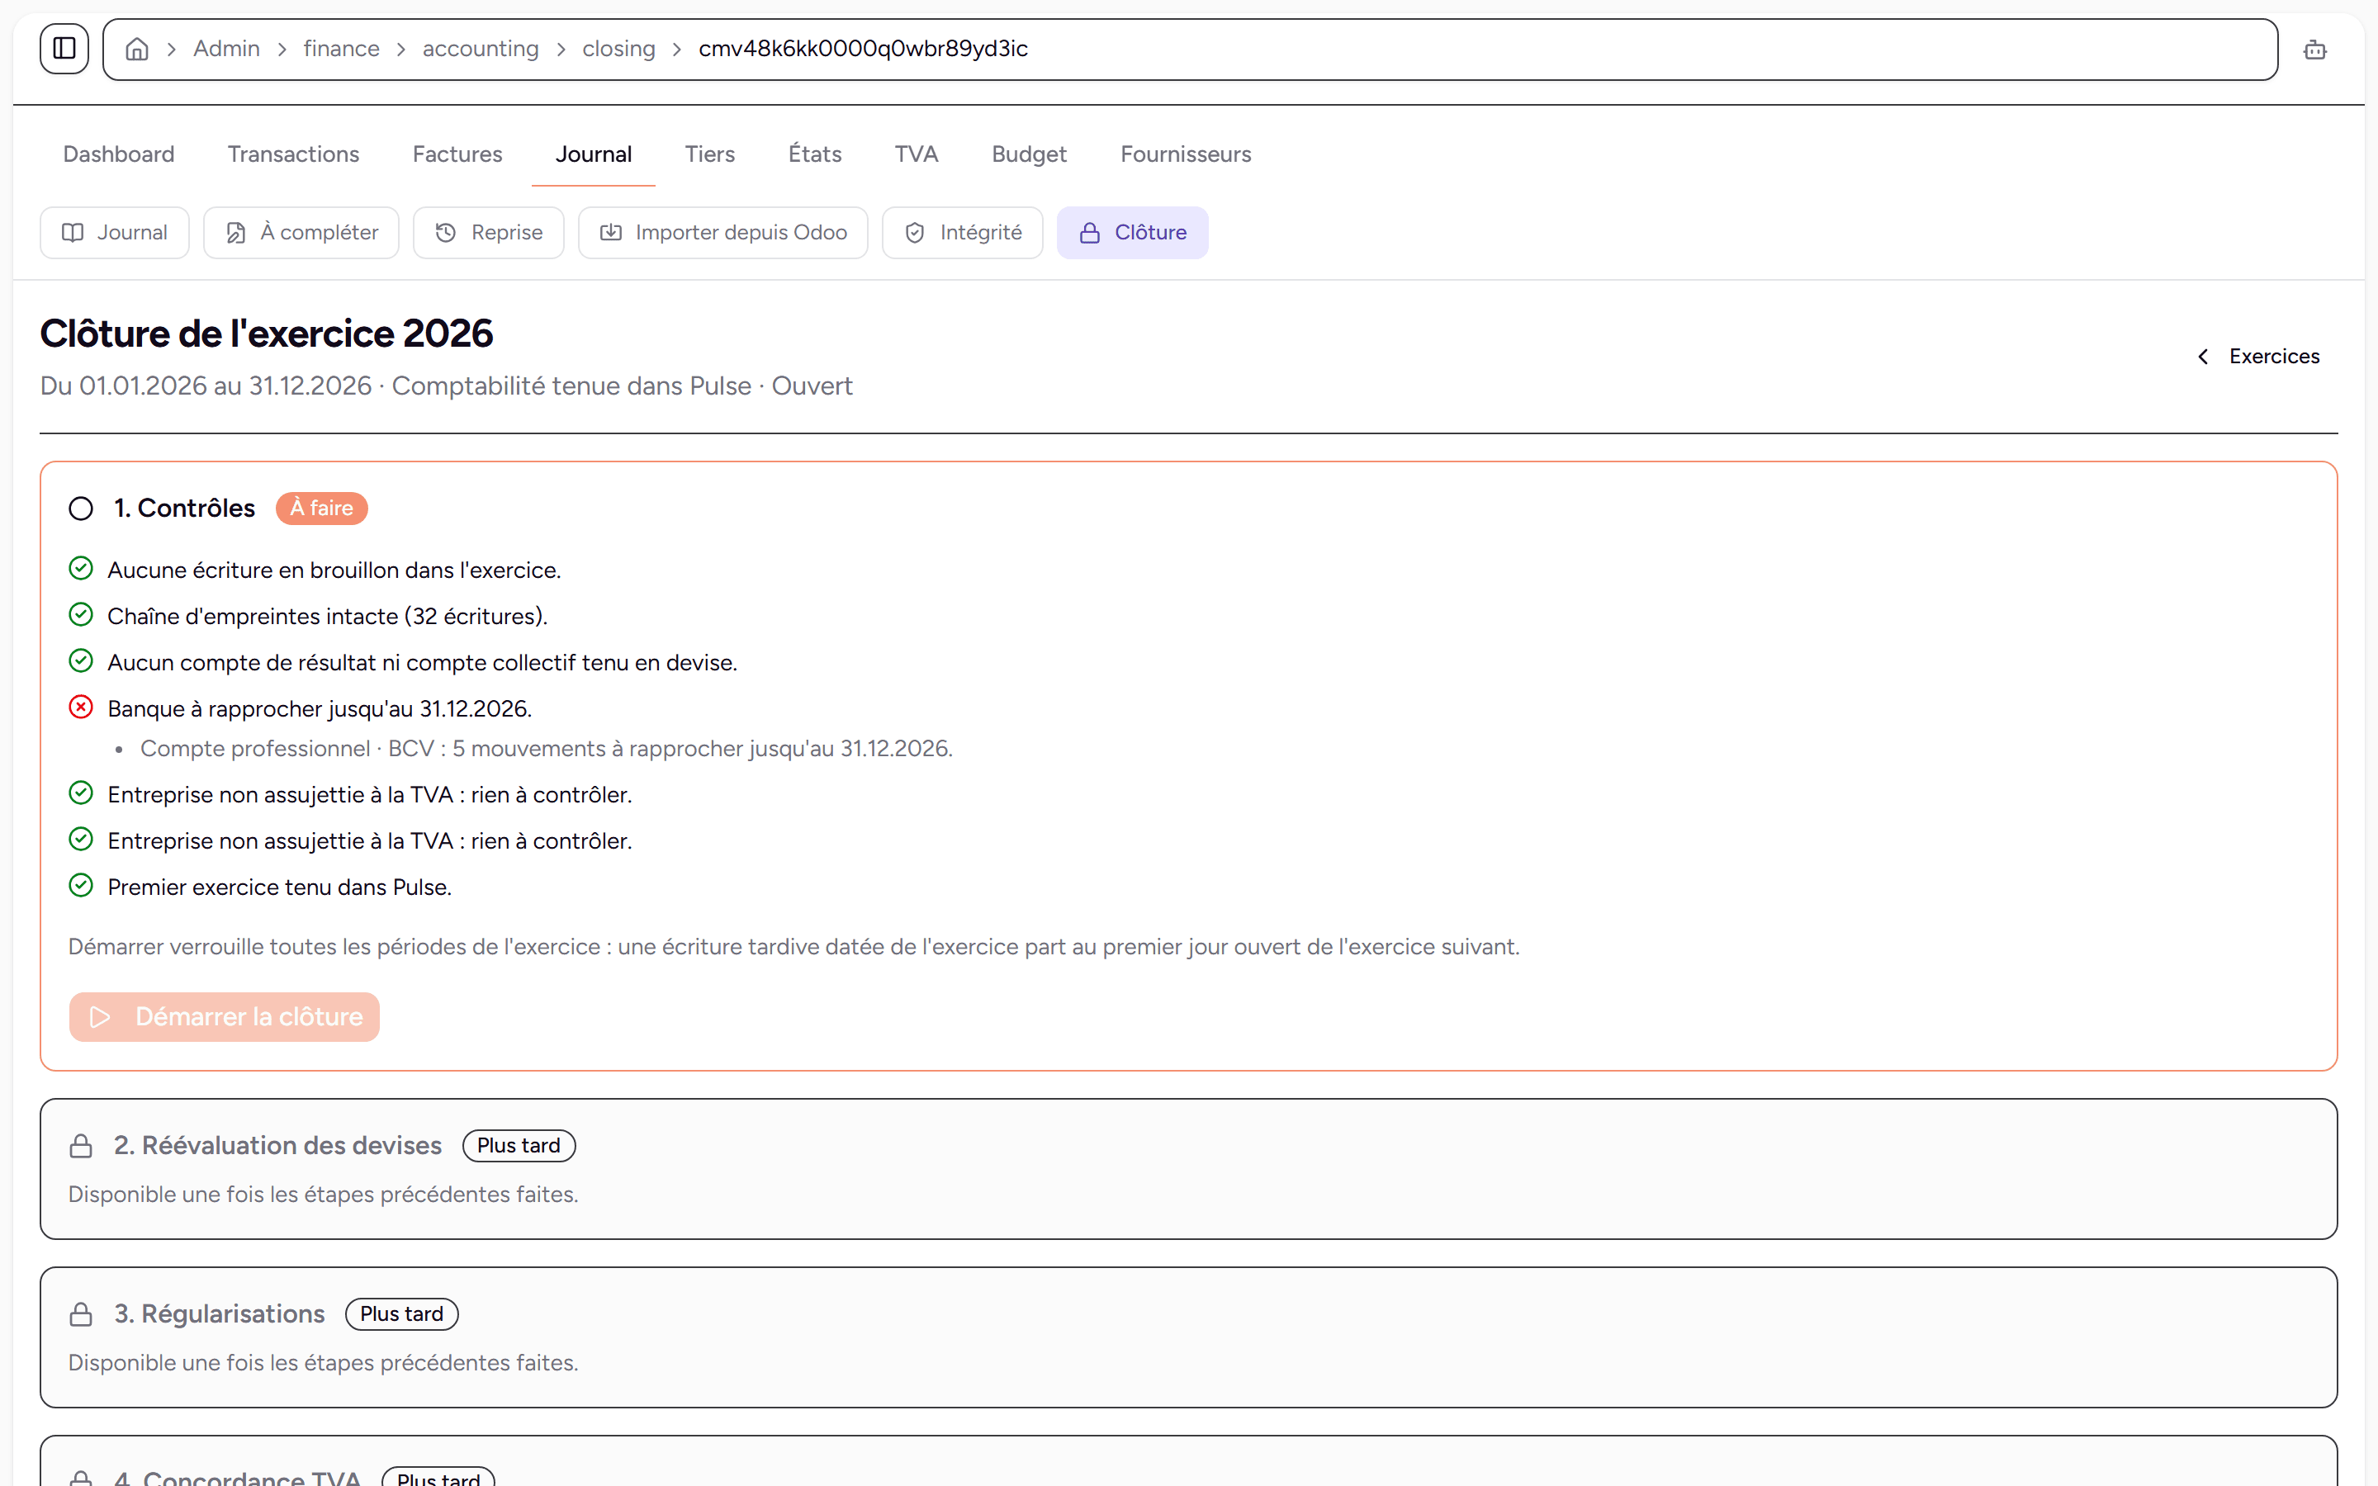Click the '3. Régularisations' heading

tap(219, 1314)
